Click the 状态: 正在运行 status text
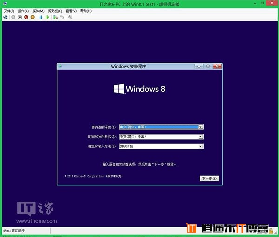 coord(14,231)
